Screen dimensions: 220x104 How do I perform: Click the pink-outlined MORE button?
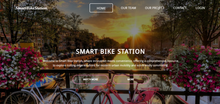click(x=131, y=79)
